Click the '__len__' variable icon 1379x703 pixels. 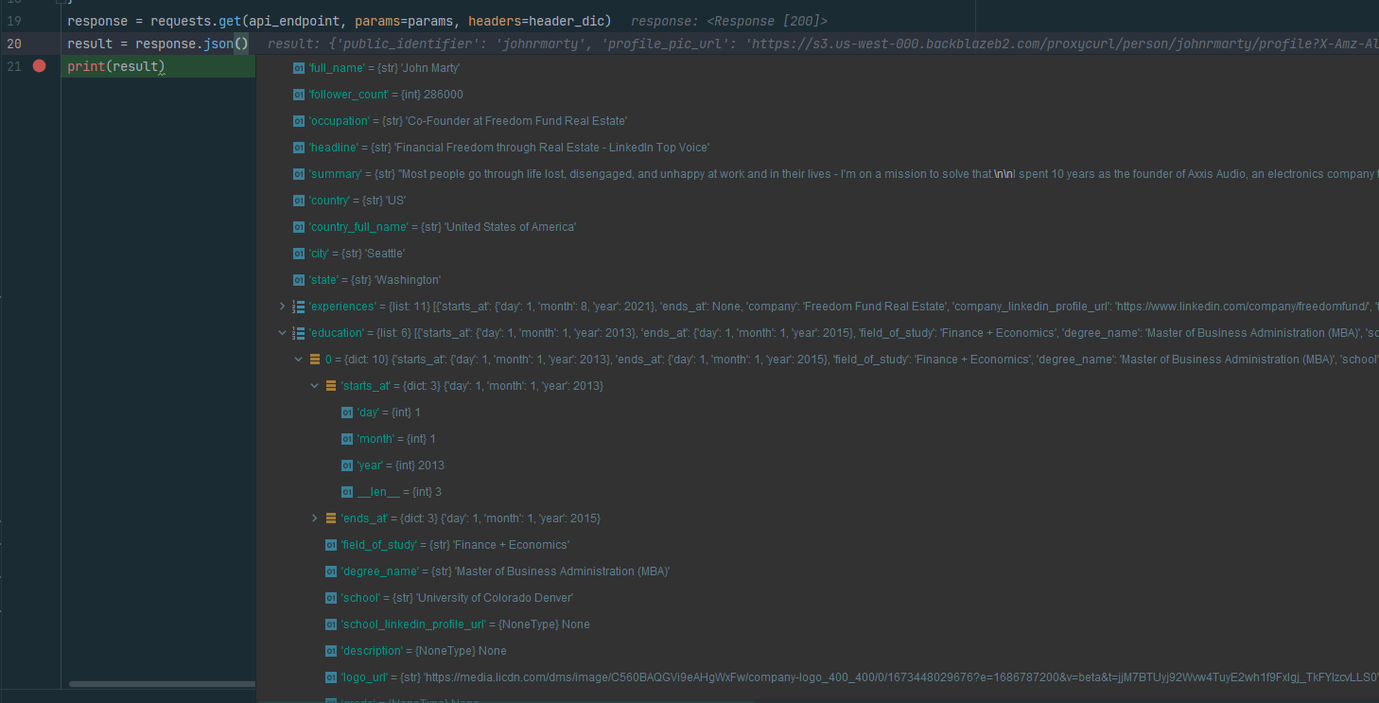(x=347, y=492)
